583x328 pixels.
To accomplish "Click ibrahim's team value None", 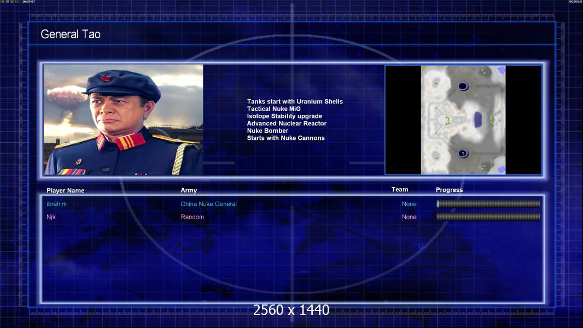I will 409,204.
